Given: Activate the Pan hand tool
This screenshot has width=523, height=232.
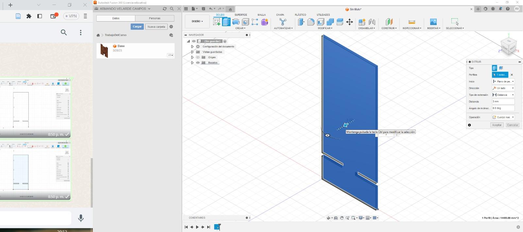Looking at the screenshot, I should pos(342,218).
